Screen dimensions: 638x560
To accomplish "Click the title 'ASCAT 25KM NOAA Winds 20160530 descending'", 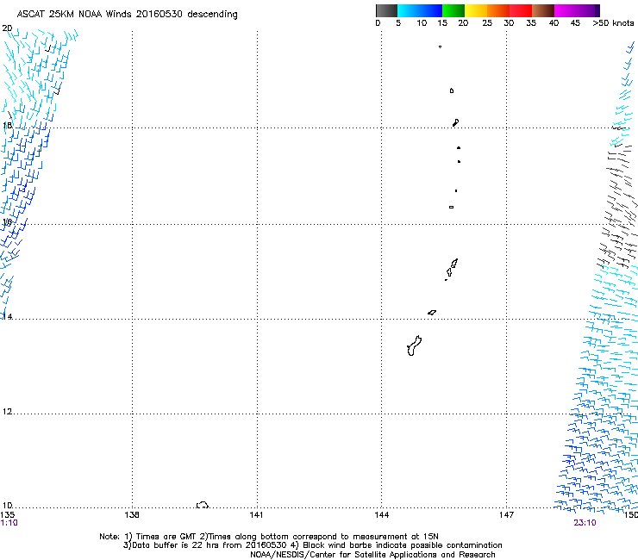I will click(x=127, y=15).
